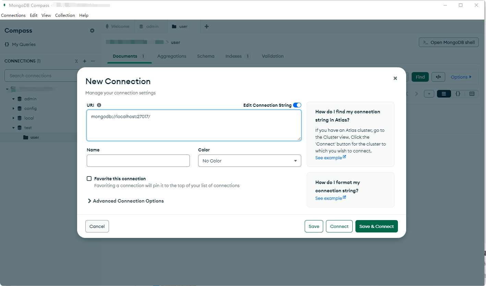Switch to table view icon
The width and height of the screenshot is (486, 286).
pos(472,94)
